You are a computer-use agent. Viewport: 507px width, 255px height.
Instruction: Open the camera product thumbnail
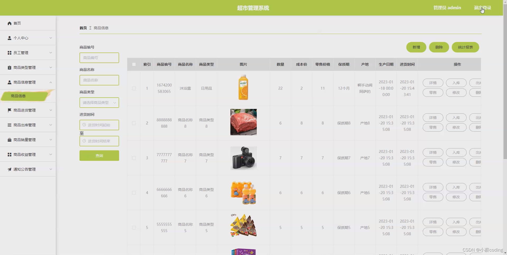243,158
